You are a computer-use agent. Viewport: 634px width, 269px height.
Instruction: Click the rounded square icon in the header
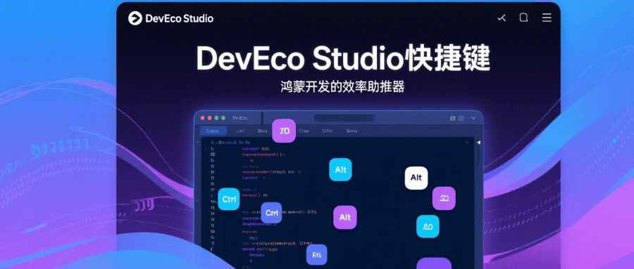523,18
